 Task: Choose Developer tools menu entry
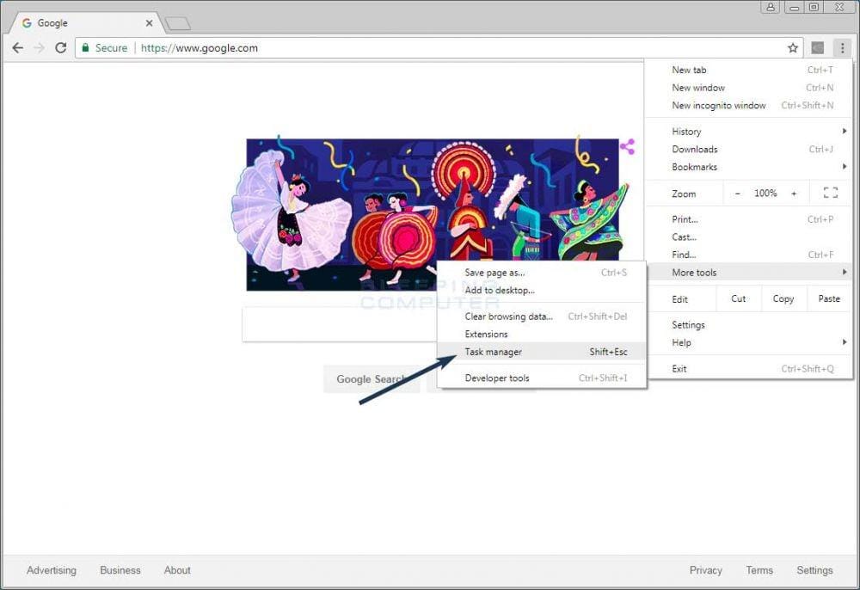pyautogui.click(x=497, y=378)
